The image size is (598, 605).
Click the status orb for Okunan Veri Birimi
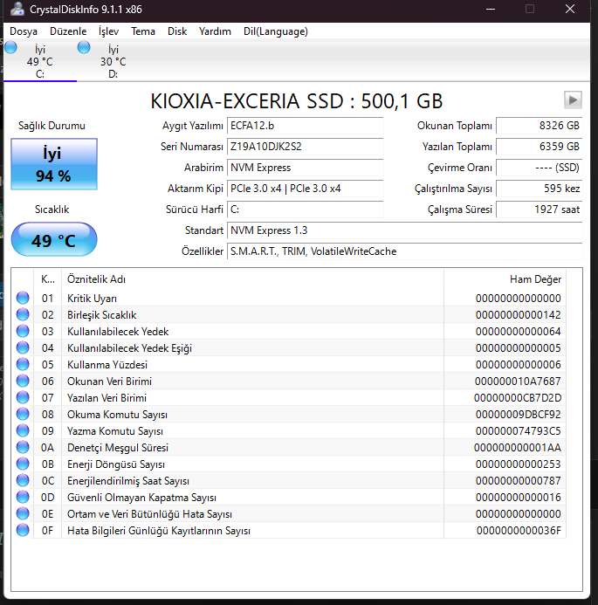[x=23, y=381]
